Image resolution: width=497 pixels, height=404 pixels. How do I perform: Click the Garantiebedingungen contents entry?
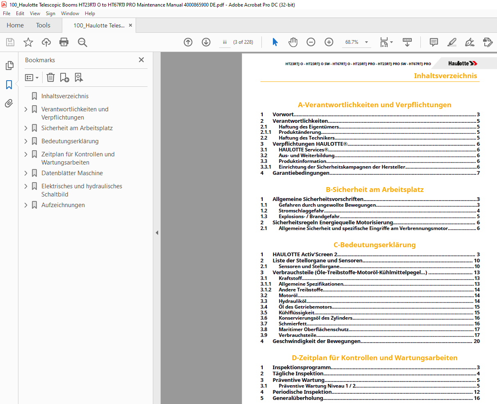(x=370, y=173)
